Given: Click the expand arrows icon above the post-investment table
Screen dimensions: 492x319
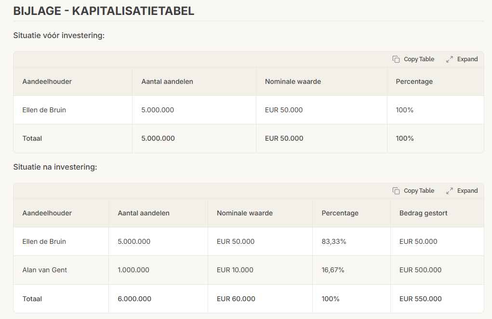Looking at the screenshot, I should click(x=450, y=191).
